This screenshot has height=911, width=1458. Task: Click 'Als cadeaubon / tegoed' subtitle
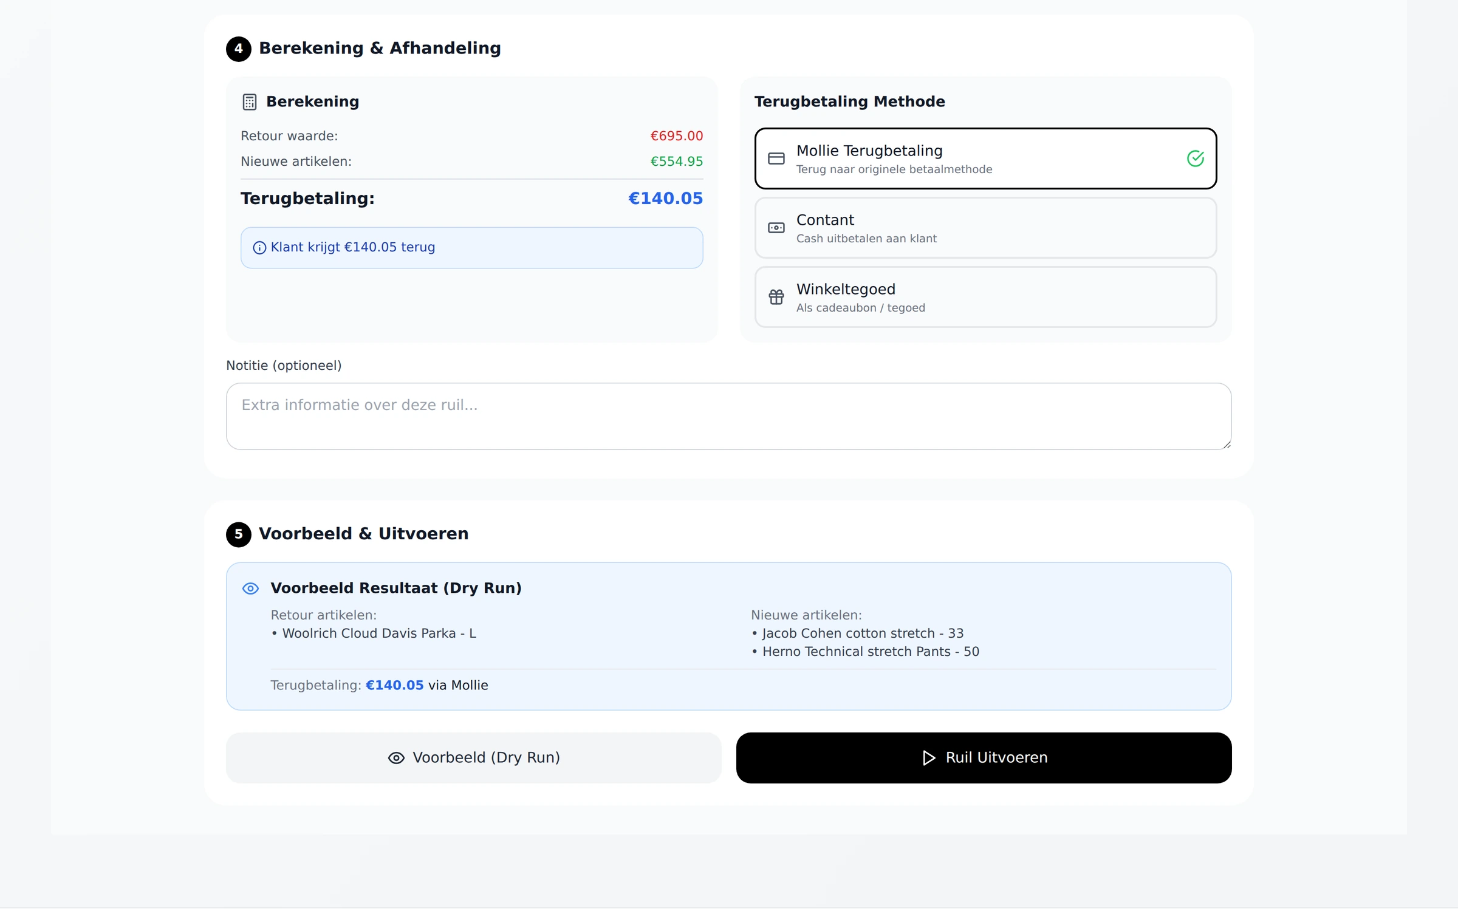pos(860,308)
